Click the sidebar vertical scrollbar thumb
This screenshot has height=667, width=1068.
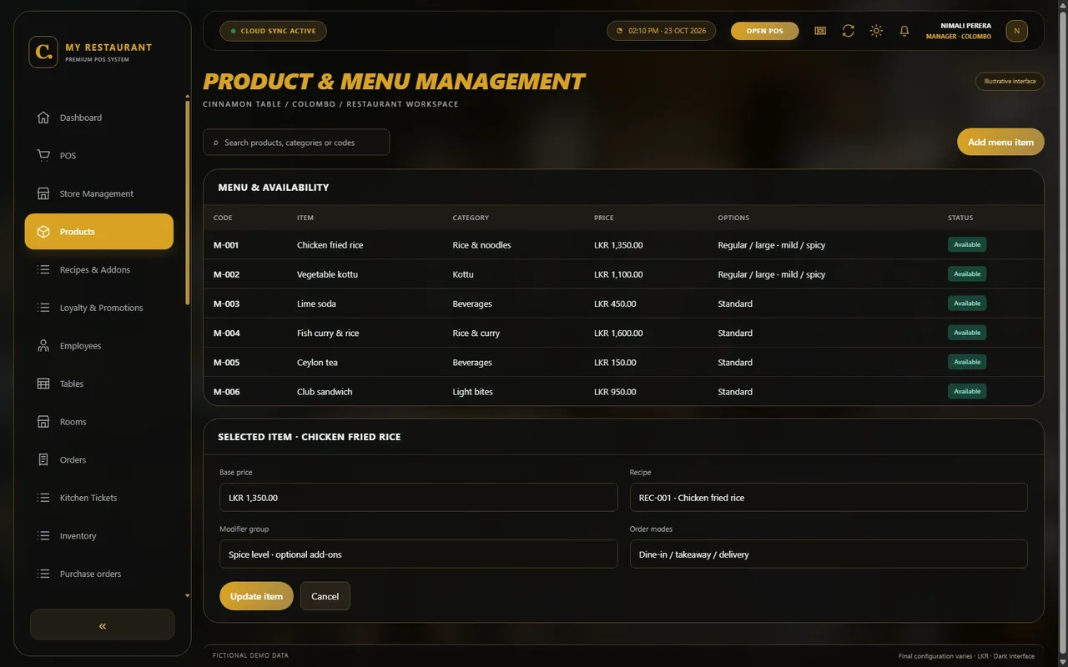pos(187,201)
